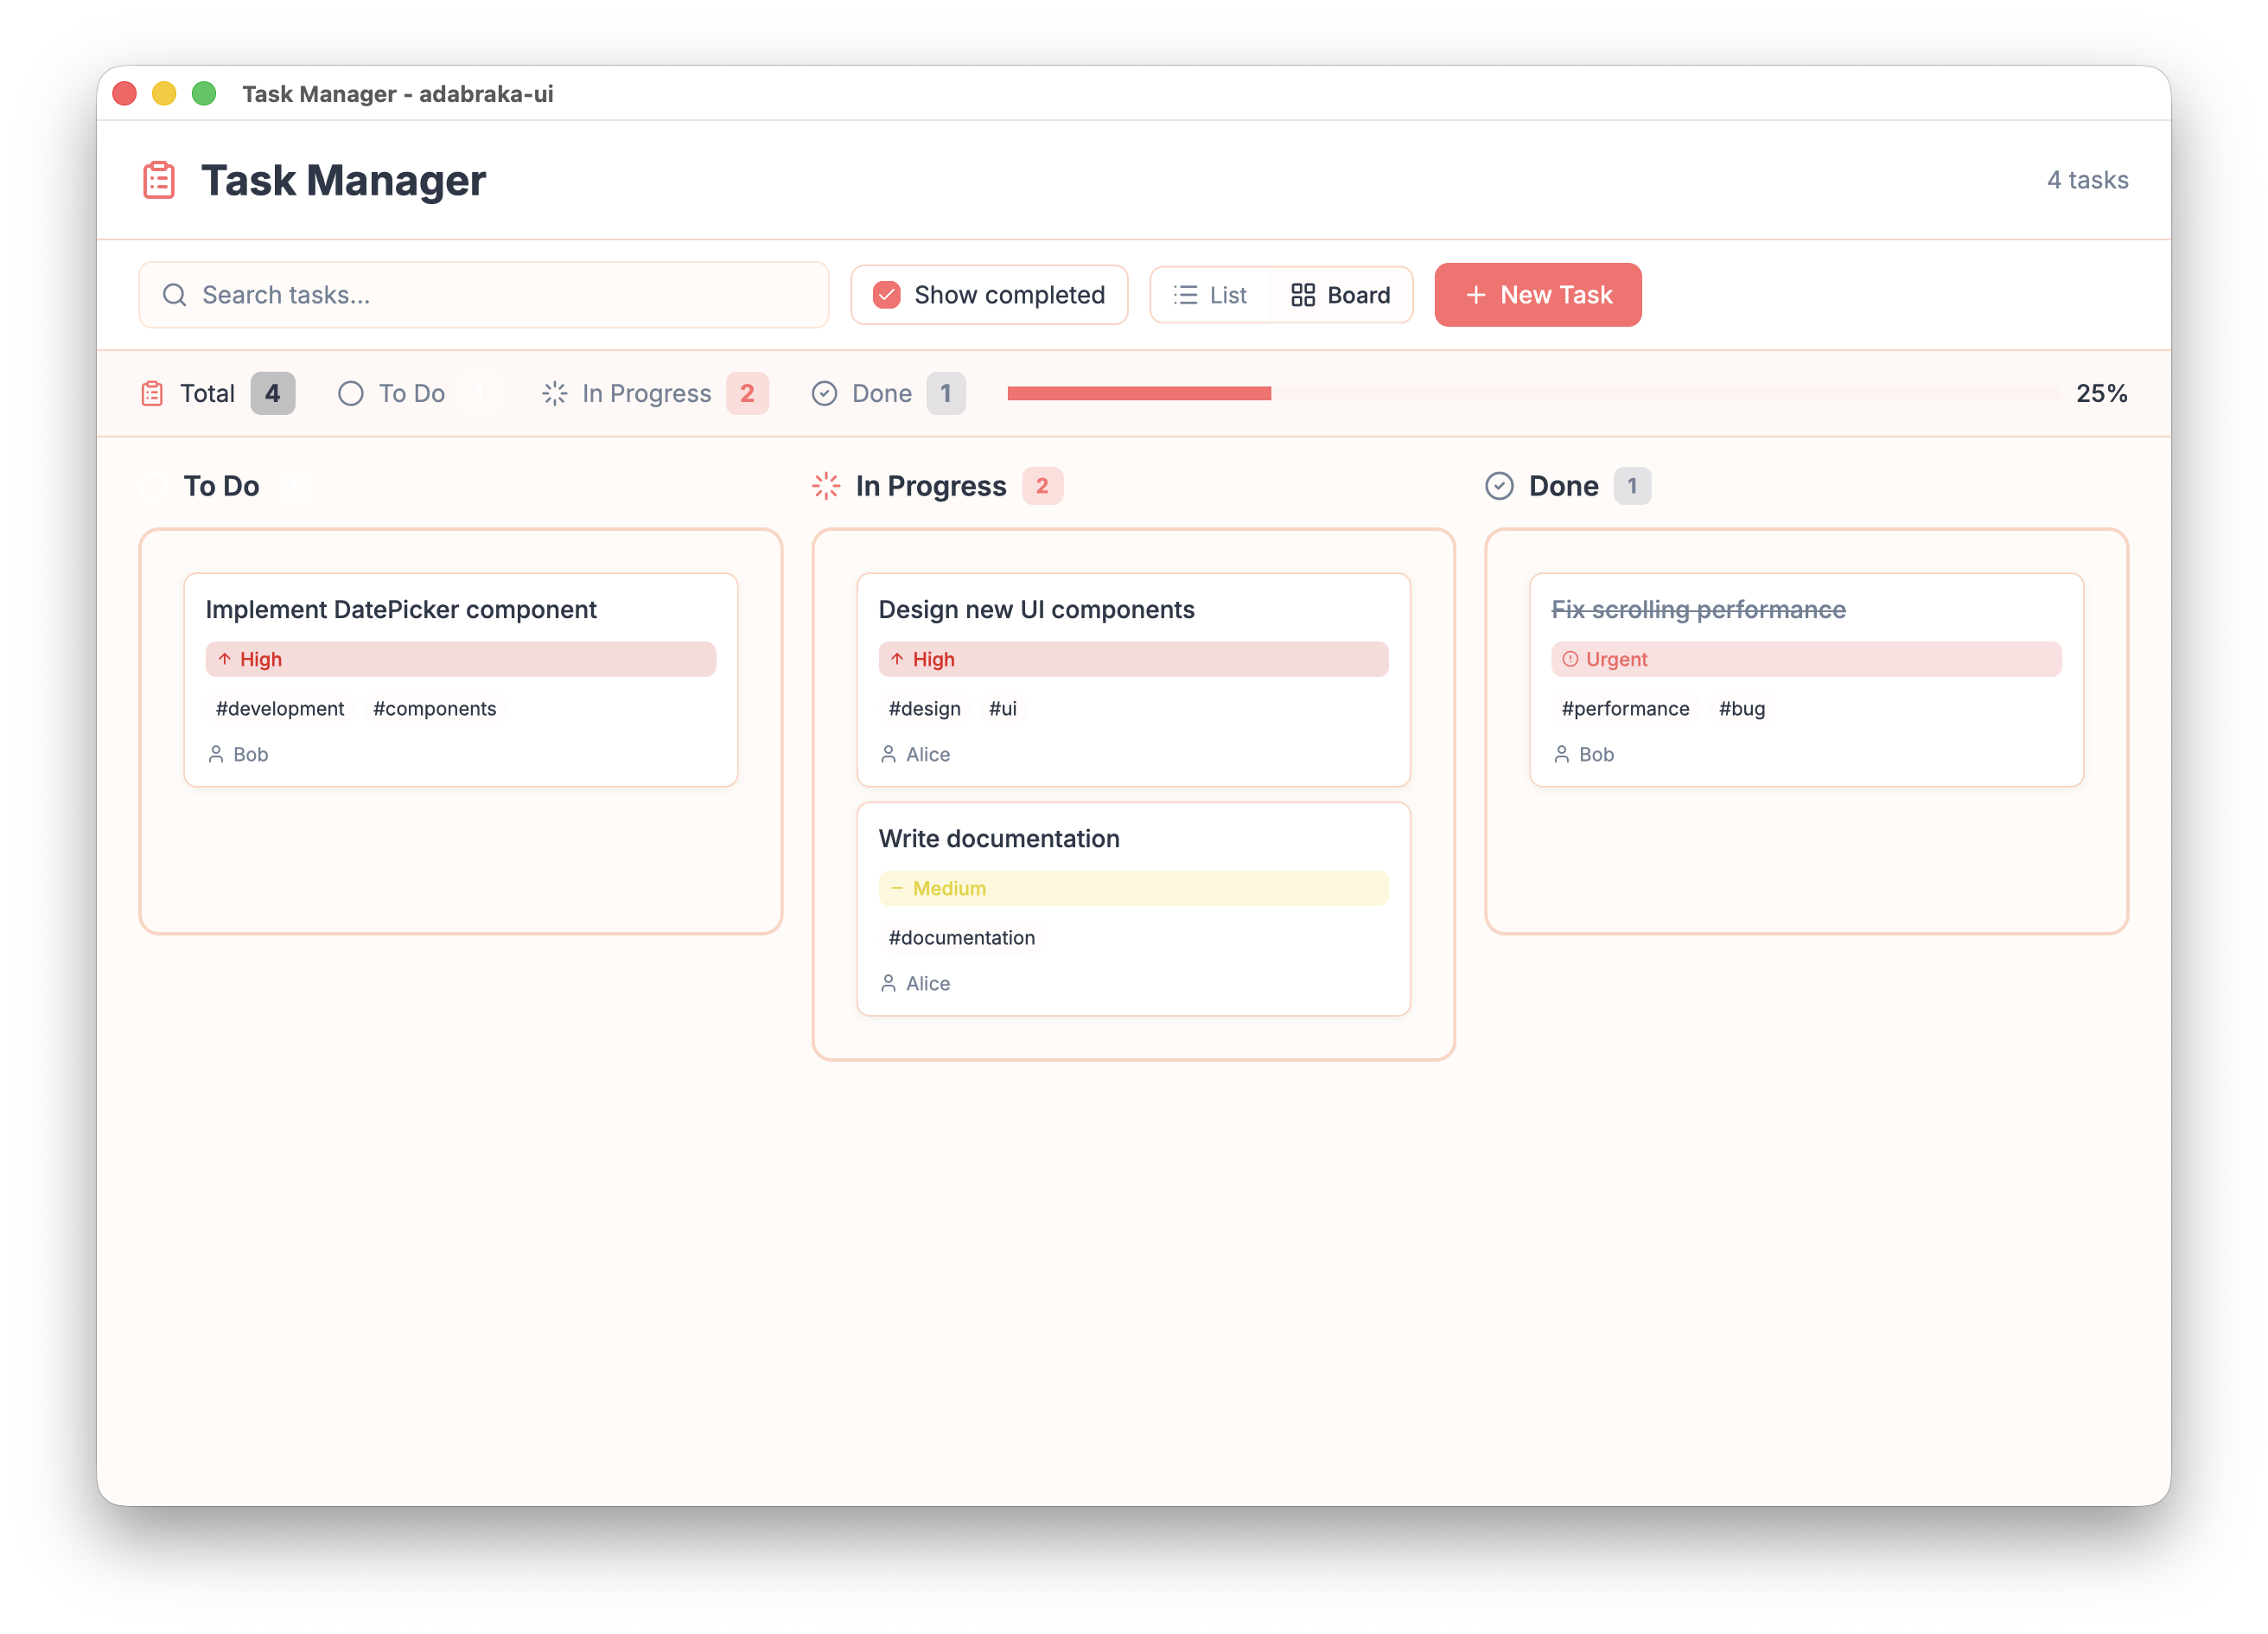2268x1634 pixels.
Task: Click the plus icon inside New Task button
Action: 1475,295
